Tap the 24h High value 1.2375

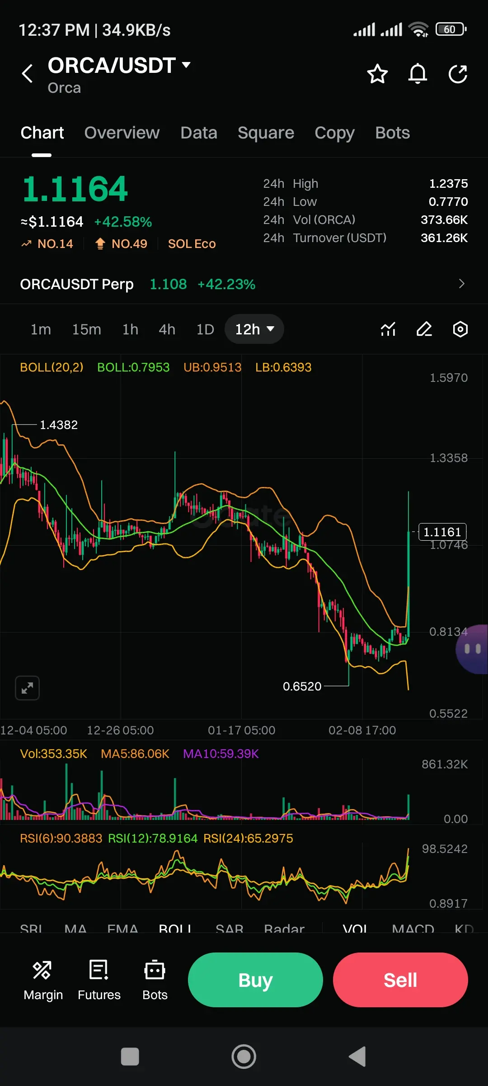click(x=448, y=183)
